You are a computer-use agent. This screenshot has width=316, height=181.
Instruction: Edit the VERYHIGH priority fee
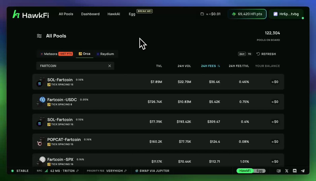click(x=125, y=171)
